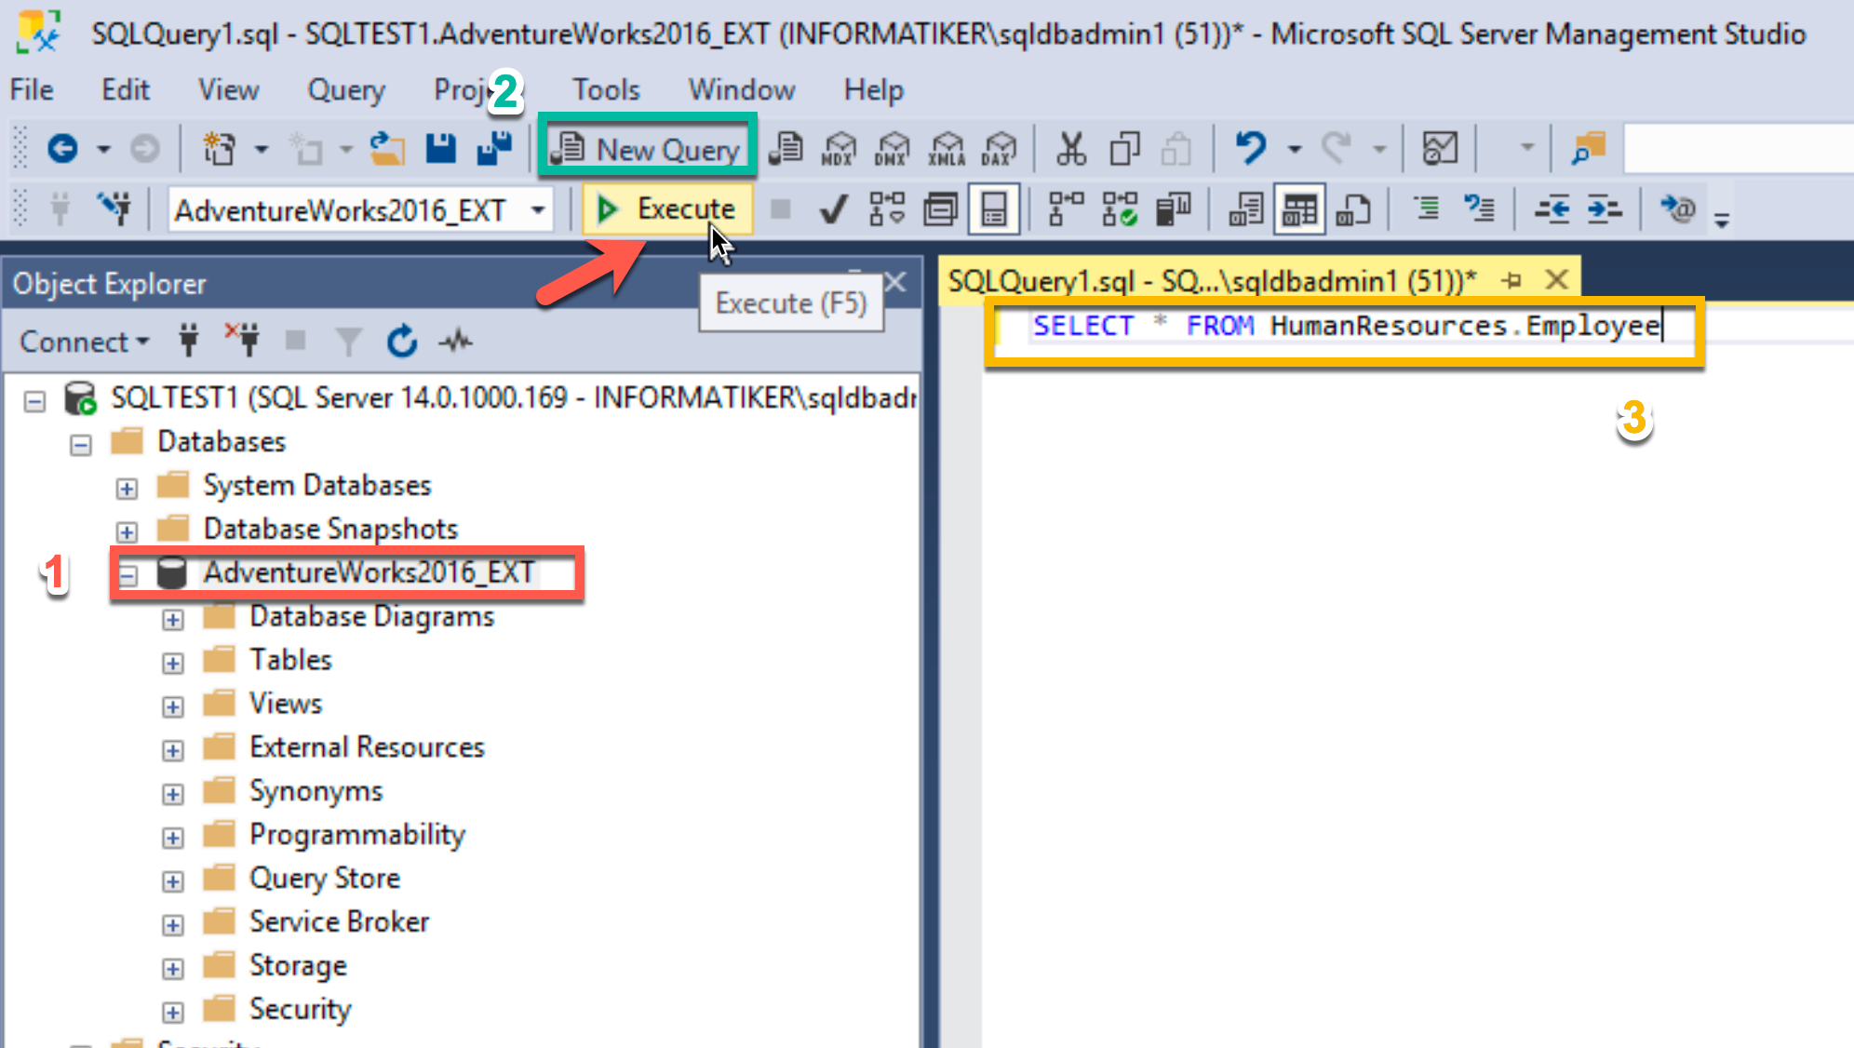Image resolution: width=1854 pixels, height=1048 pixels.
Task: Open a DMX query editor
Action: [x=892, y=149]
